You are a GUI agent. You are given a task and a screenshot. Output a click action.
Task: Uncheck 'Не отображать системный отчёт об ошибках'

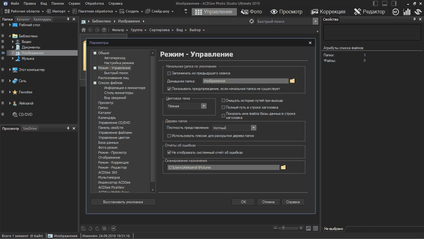tap(169, 153)
